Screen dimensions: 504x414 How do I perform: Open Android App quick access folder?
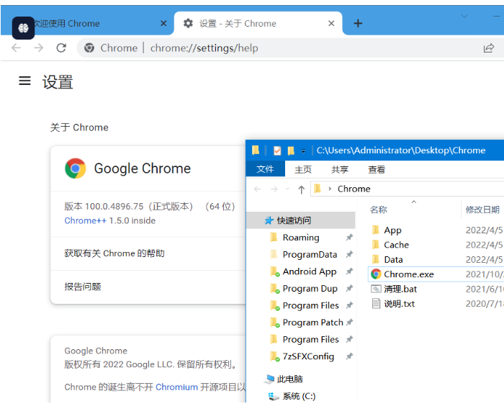[x=310, y=271]
